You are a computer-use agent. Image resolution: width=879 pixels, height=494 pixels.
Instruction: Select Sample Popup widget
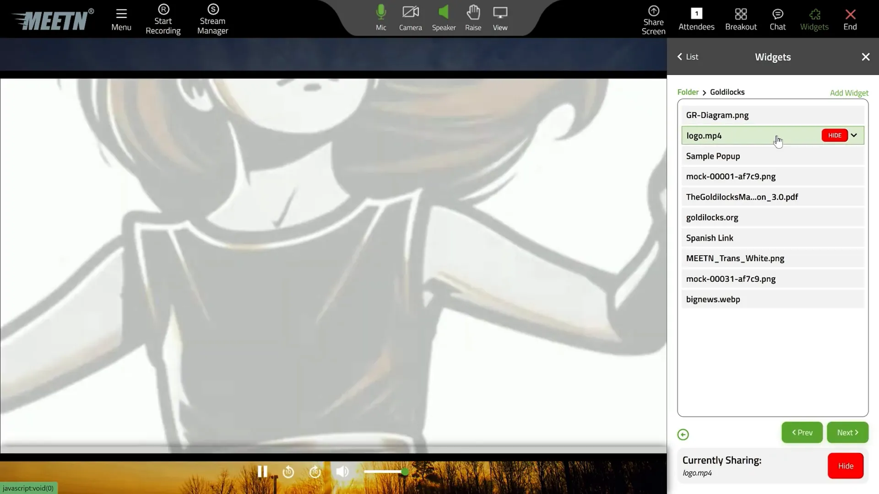point(772,156)
